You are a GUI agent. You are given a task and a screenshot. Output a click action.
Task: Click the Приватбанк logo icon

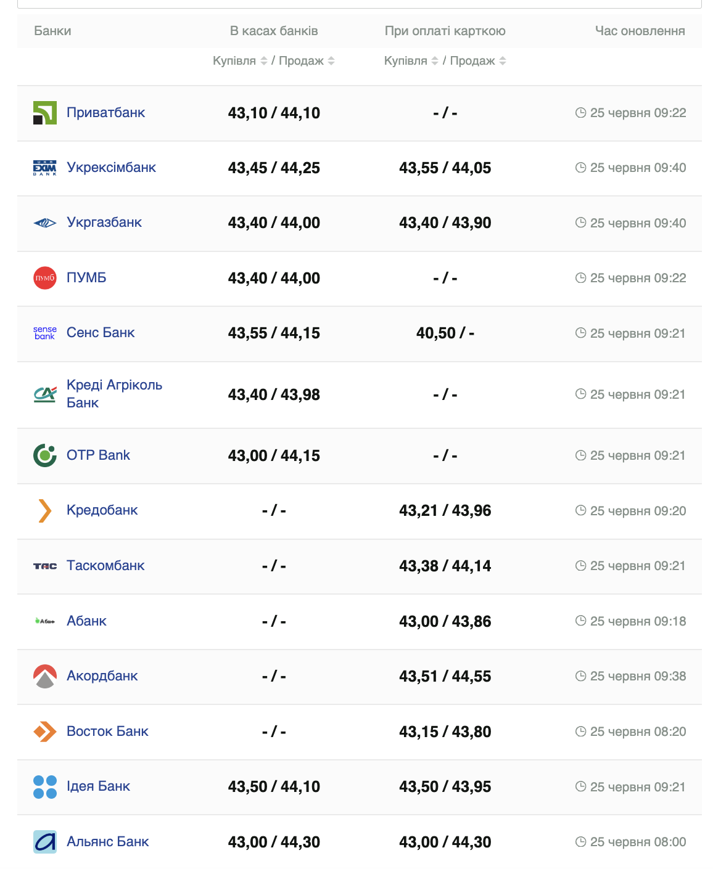(x=44, y=113)
